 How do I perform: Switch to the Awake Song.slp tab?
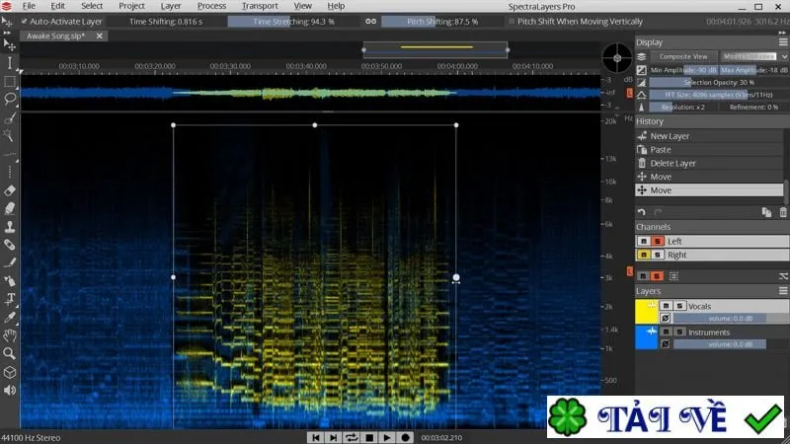pos(56,36)
